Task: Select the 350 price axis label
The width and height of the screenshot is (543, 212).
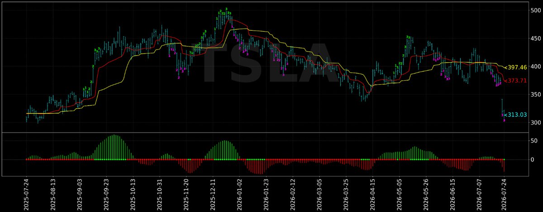Action: [537, 94]
